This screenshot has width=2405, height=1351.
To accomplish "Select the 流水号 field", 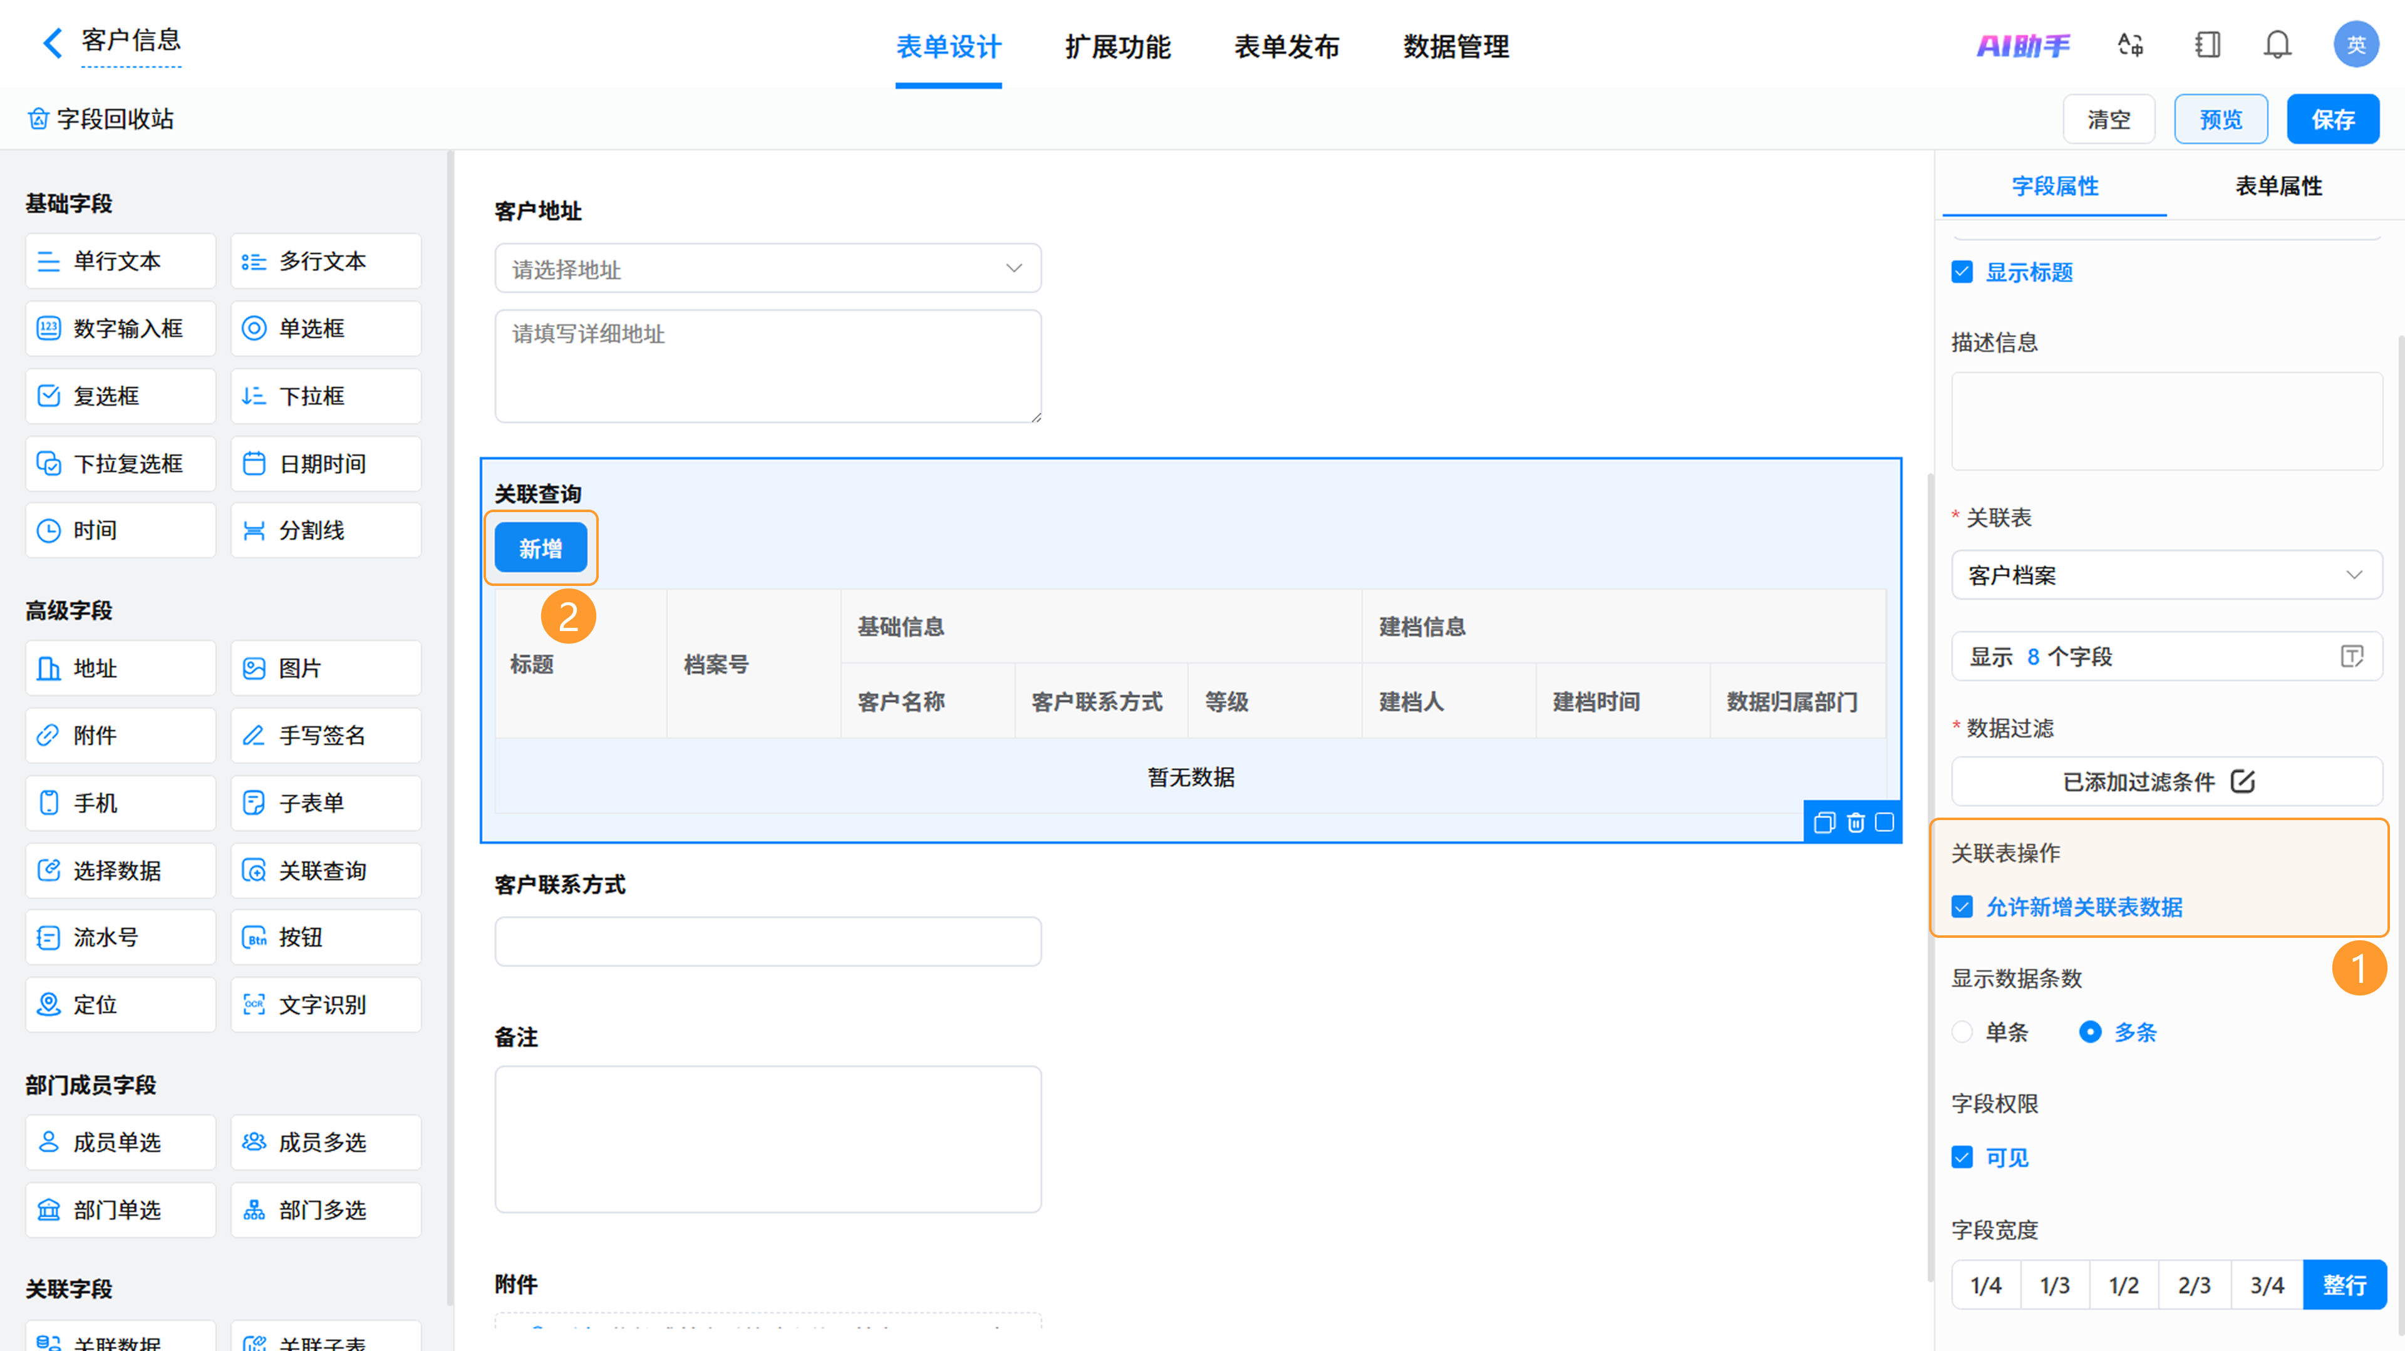I will coord(120,938).
